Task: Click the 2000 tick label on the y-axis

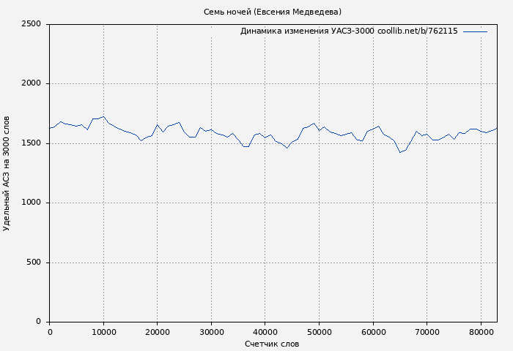Action: pyautogui.click(x=31, y=84)
